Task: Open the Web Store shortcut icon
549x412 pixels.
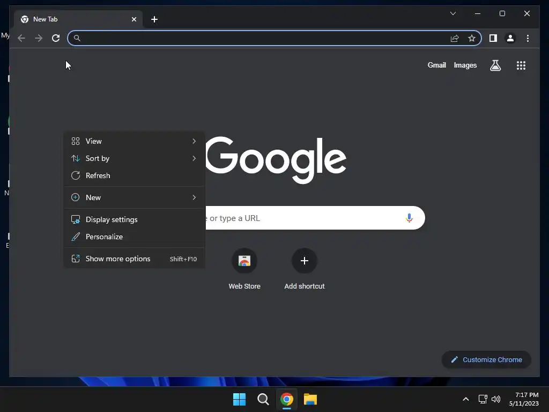Action: [x=244, y=261]
